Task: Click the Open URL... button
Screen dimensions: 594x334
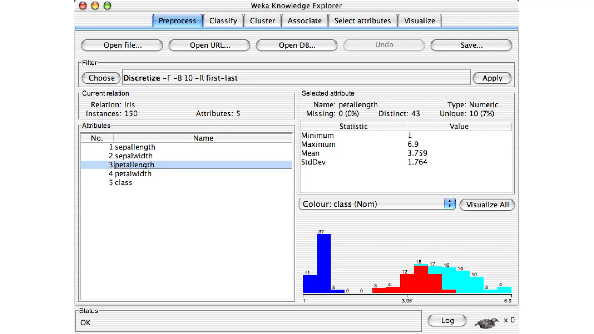Action: coord(209,45)
